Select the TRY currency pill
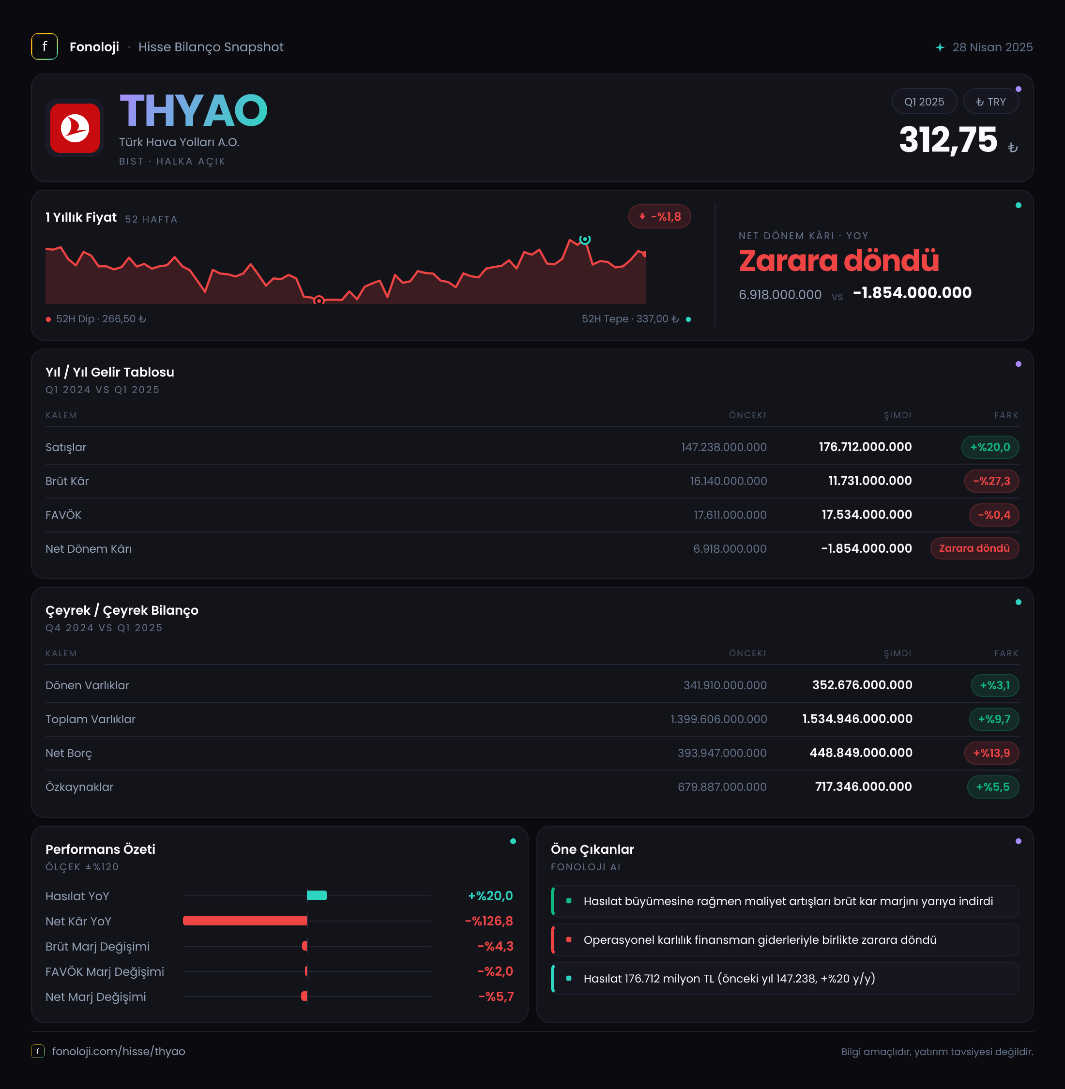 pyautogui.click(x=990, y=102)
